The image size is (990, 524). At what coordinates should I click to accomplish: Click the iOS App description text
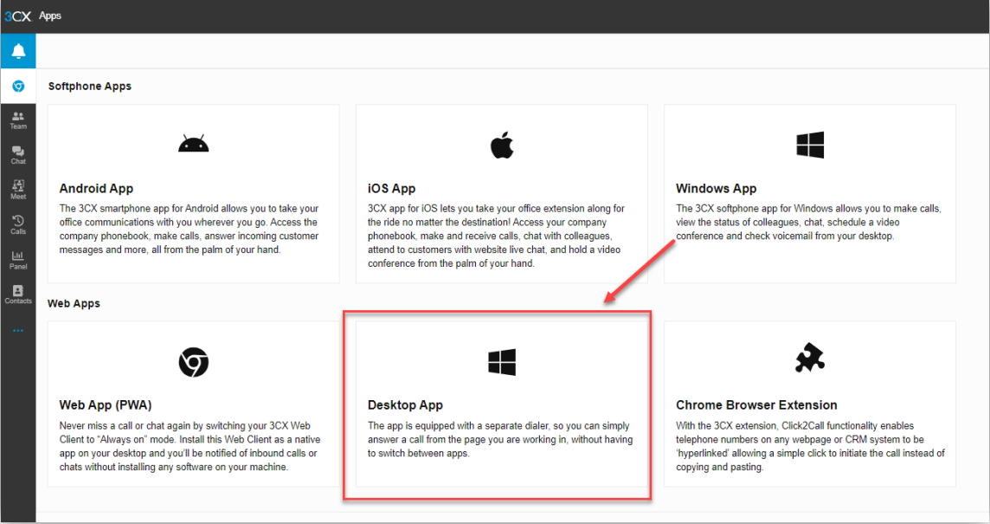pos(496,236)
